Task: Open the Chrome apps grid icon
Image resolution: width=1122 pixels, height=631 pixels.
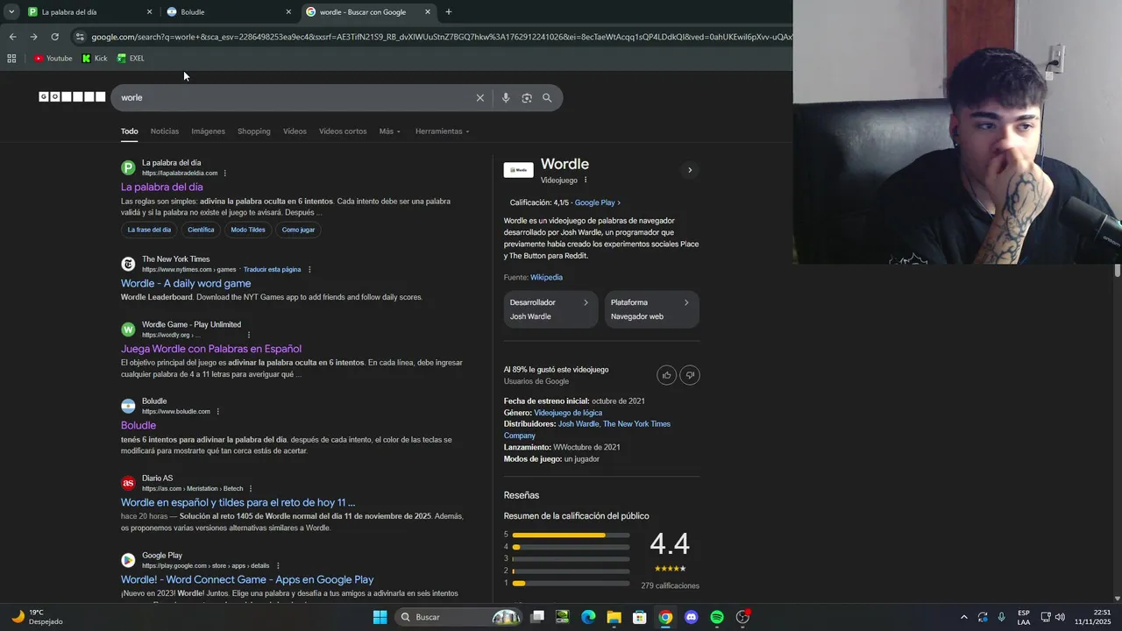Action: click(11, 59)
